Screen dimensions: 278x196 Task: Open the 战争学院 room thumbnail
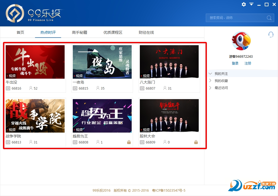click(35, 116)
